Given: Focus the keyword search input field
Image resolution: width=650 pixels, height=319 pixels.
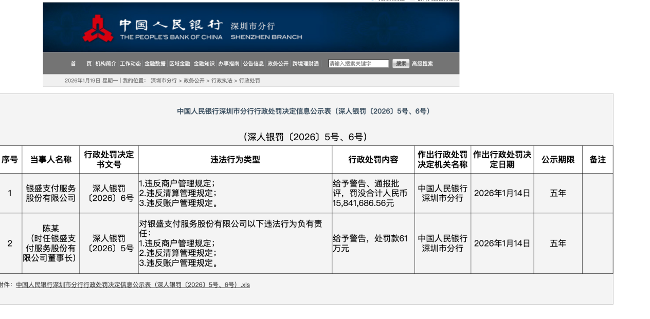Looking at the screenshot, I should point(358,64).
